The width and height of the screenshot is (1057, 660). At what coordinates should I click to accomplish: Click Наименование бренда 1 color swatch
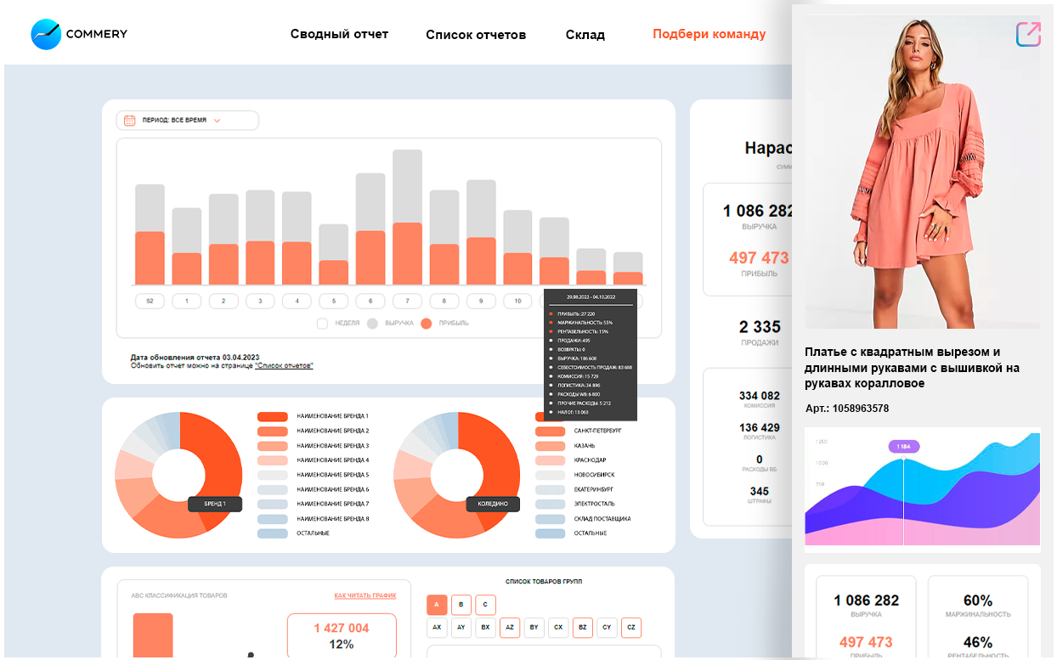point(272,416)
